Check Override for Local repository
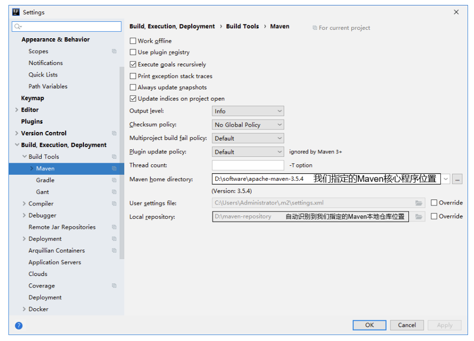Screen dimensions: 474x341 coord(434,216)
